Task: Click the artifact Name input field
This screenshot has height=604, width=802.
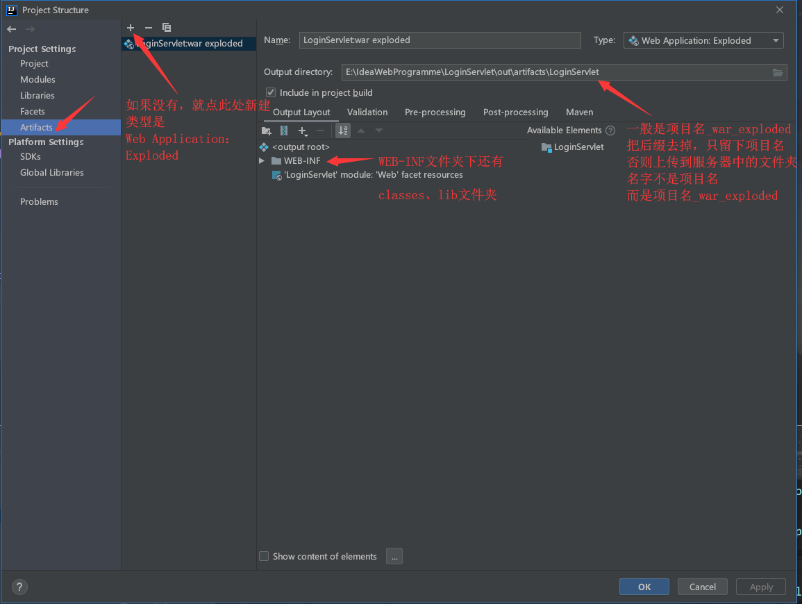Action: 440,40
